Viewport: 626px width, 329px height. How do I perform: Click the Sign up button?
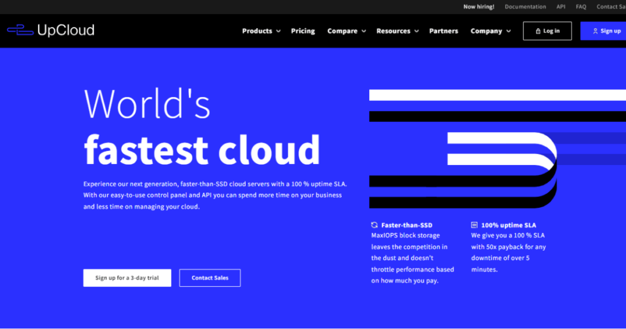pyautogui.click(x=603, y=31)
